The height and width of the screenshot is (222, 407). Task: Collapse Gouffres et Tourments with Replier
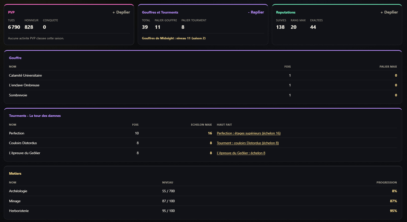(256, 12)
